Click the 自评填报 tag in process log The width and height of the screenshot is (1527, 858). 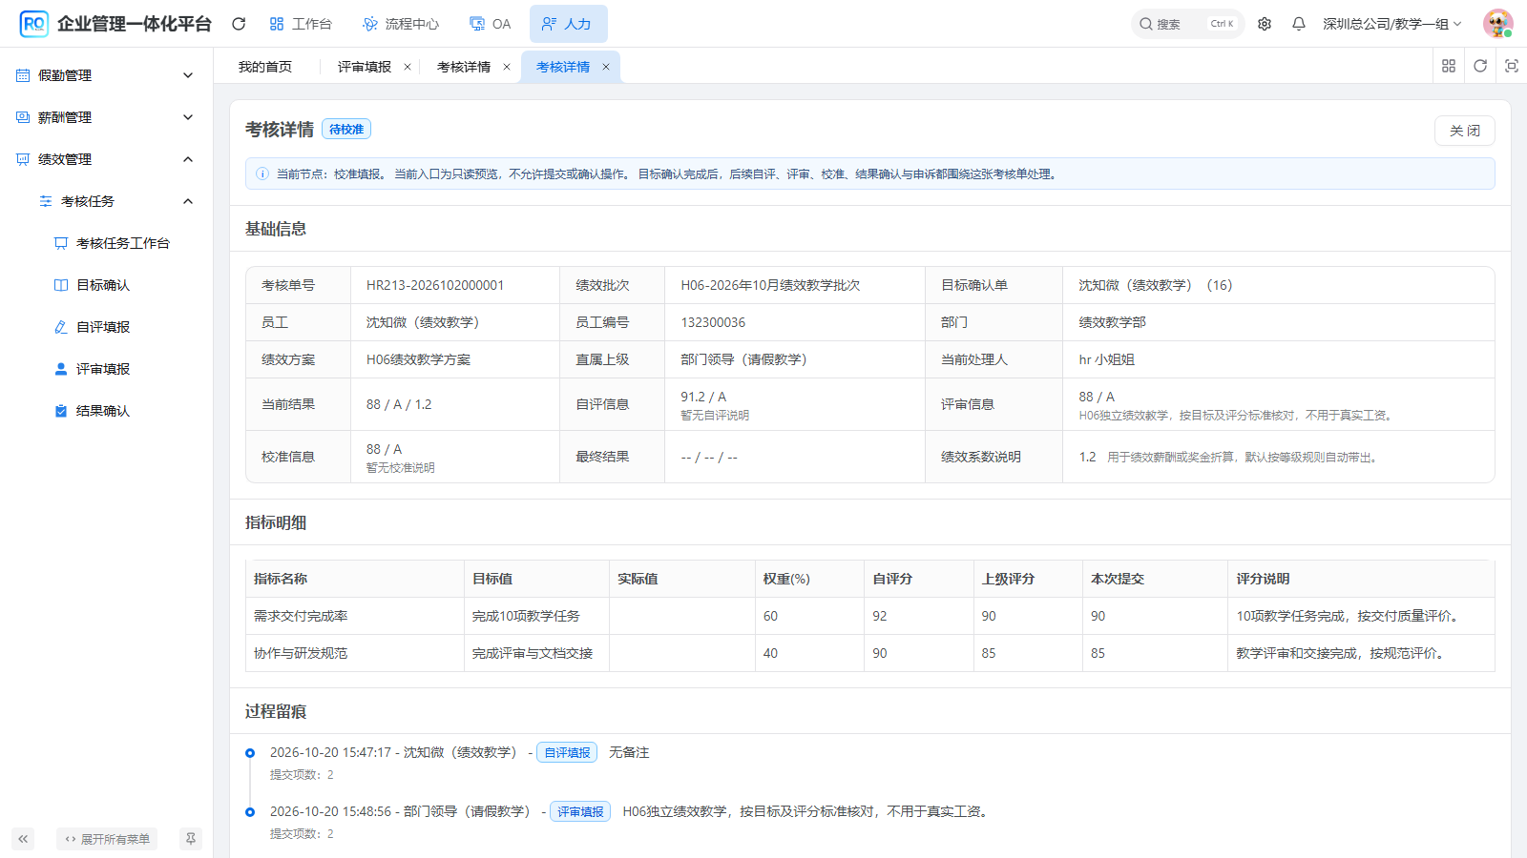coord(567,752)
